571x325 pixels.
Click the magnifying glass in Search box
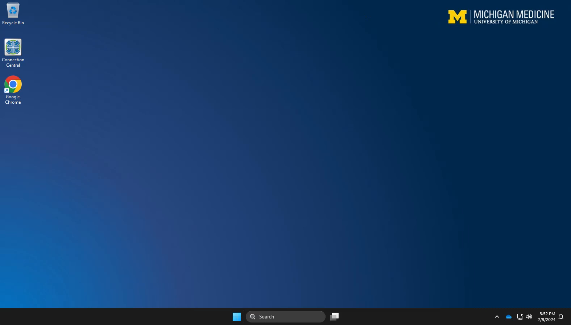pos(253,317)
